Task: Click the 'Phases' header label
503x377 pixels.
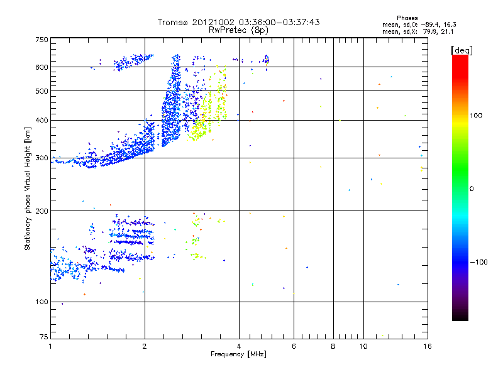Action: 407,18
